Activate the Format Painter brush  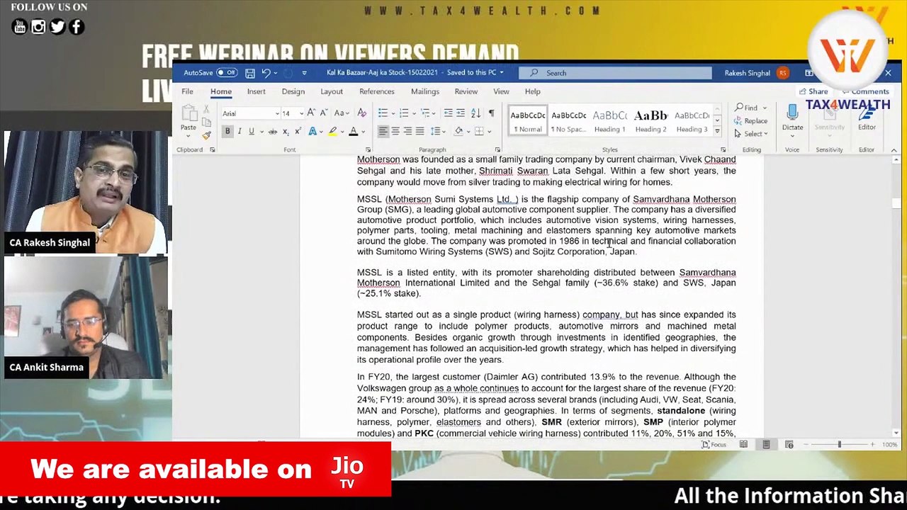tap(206, 135)
